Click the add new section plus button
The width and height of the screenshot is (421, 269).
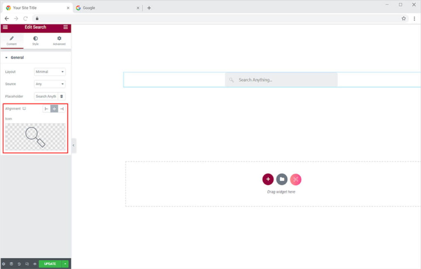coord(268,179)
